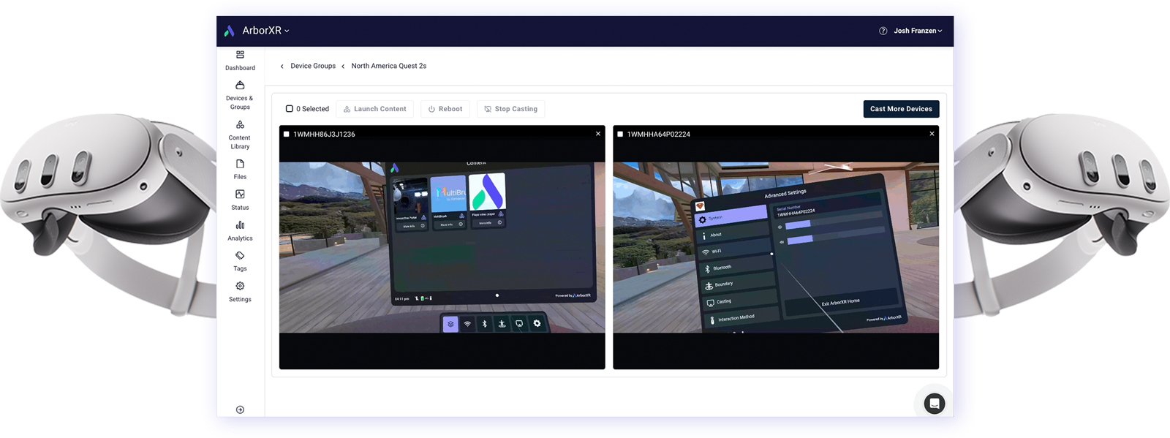Image resolution: width=1170 pixels, height=438 pixels.
Task: Click the content layers icon in headset toolbar
Action: (450, 324)
